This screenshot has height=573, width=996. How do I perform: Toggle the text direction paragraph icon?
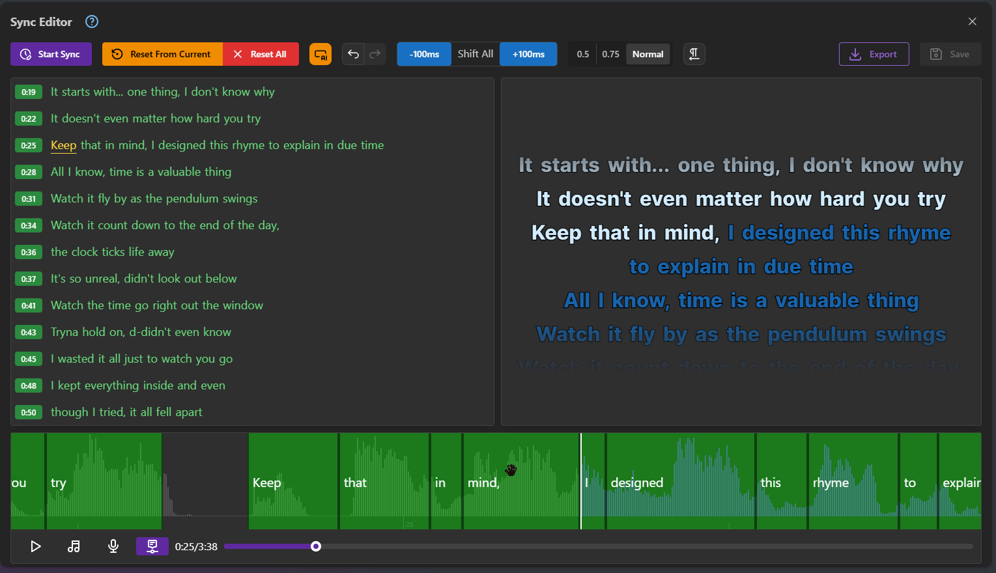tap(694, 54)
